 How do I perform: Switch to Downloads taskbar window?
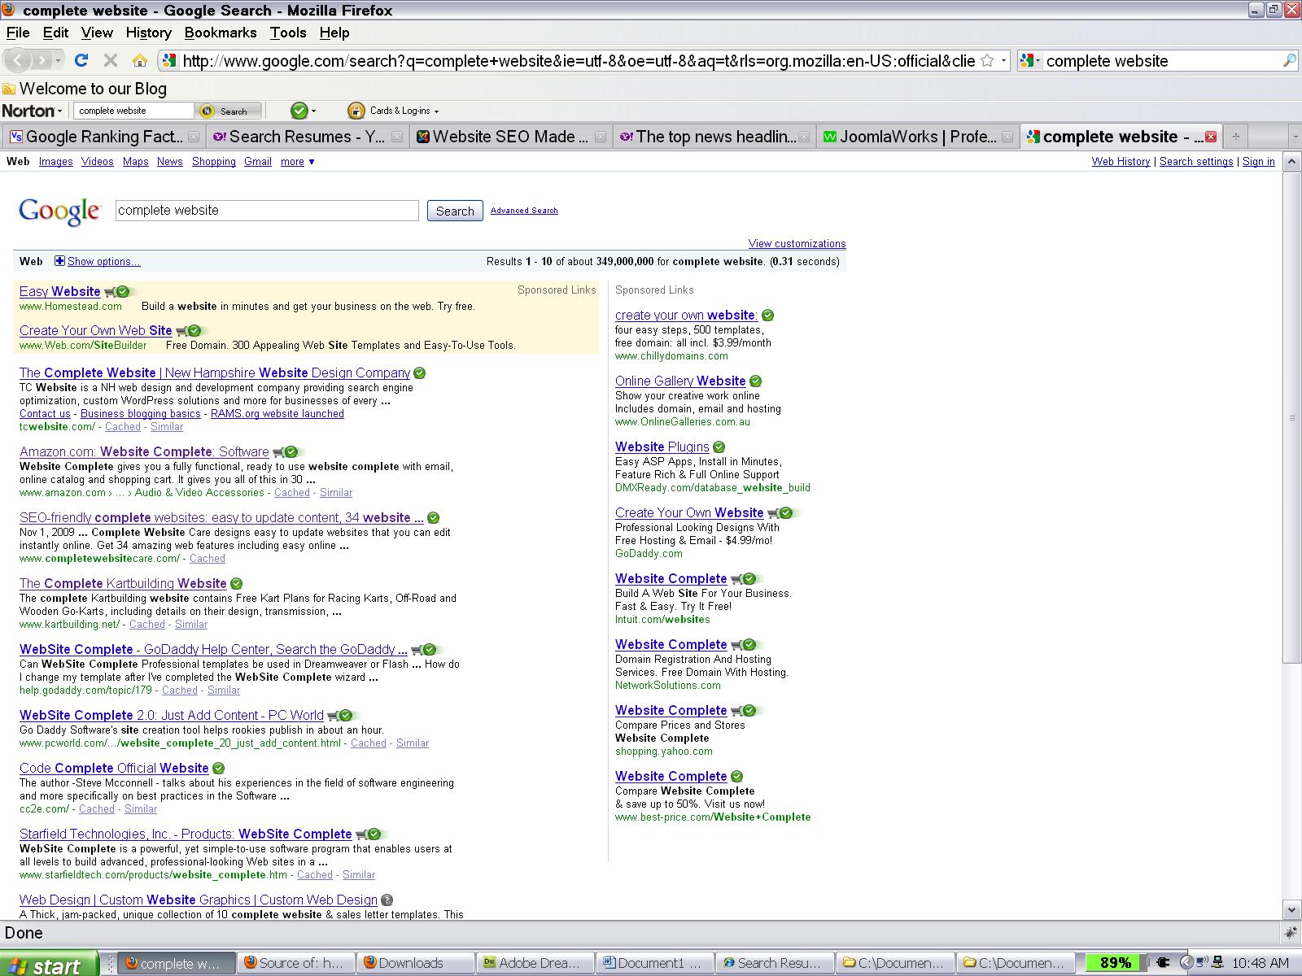point(413,963)
